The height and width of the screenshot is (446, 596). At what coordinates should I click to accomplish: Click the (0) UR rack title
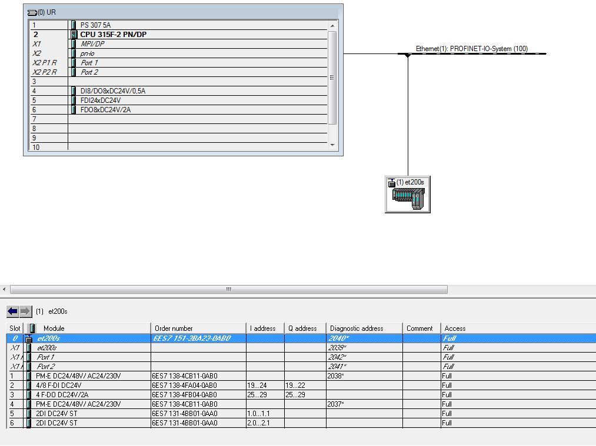click(x=46, y=12)
